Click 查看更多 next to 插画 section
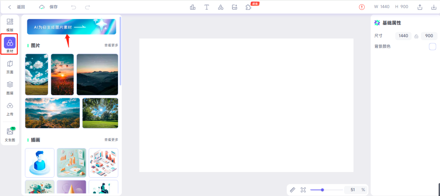Screen dimensions: 440x196 pyautogui.click(x=111, y=140)
